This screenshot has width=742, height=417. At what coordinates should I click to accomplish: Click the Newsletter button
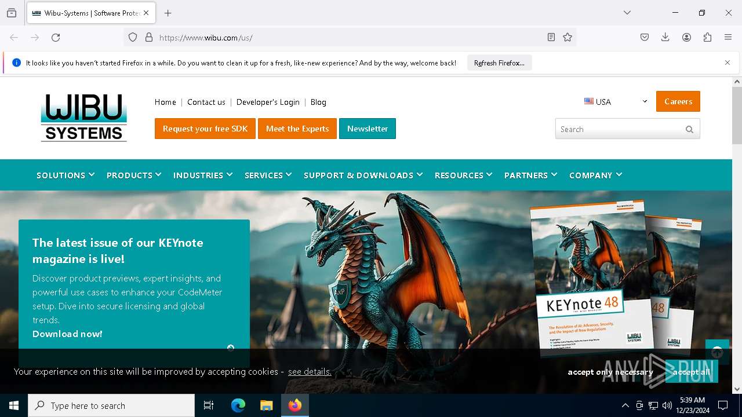tap(368, 129)
